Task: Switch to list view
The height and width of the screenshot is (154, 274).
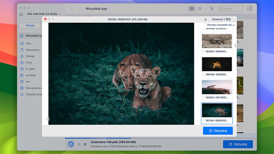Action: (x=199, y=8)
